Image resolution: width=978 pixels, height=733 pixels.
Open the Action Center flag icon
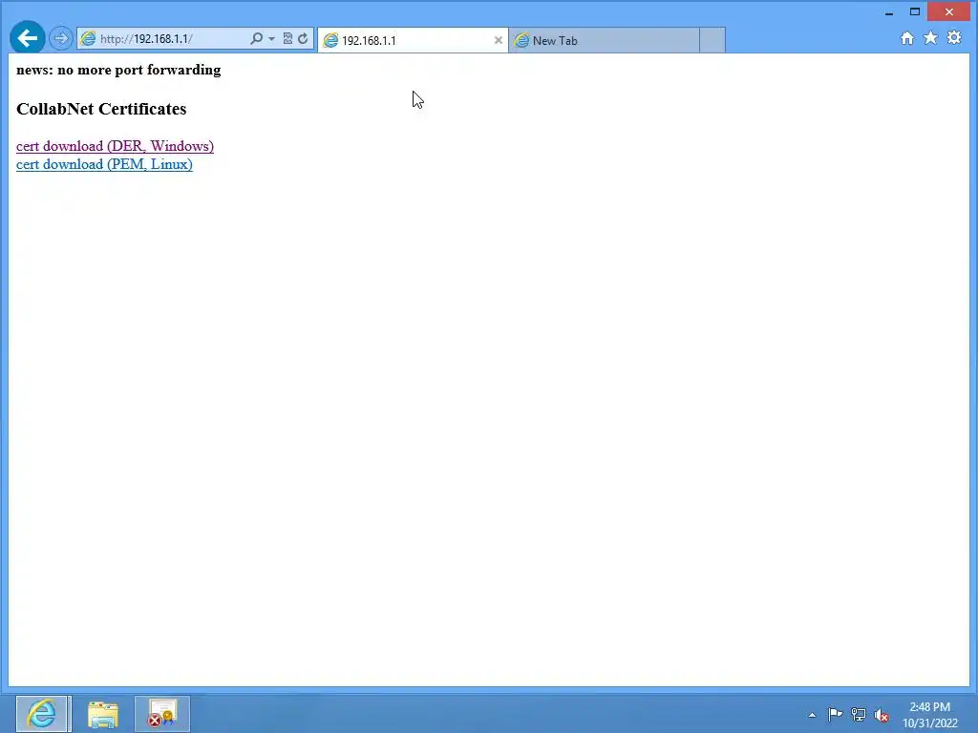pos(835,714)
